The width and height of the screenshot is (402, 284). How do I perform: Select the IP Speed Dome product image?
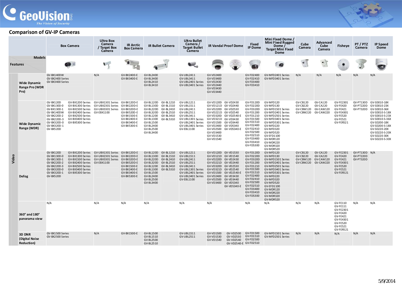tap(381, 64)
